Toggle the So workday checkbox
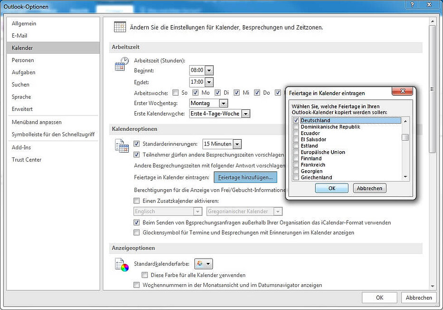443x310 pixels. (175, 92)
